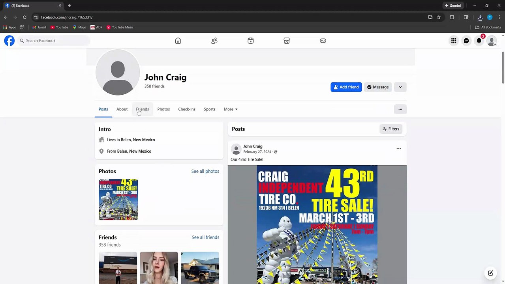Open See all friends link
This screenshot has width=505, height=284.
(x=205, y=237)
